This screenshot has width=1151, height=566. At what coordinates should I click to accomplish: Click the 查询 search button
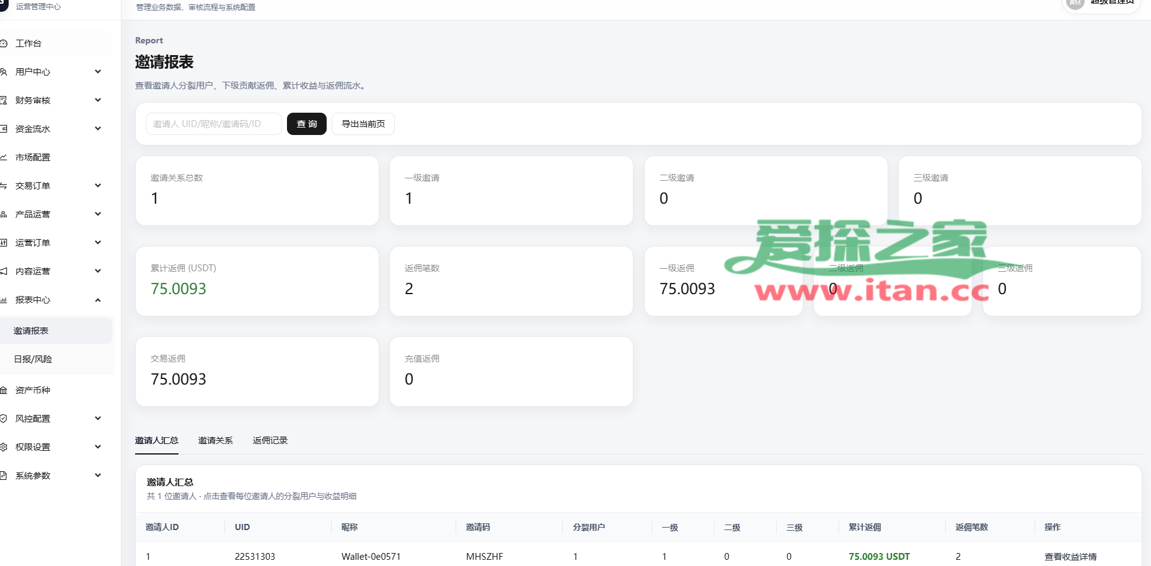(x=307, y=124)
